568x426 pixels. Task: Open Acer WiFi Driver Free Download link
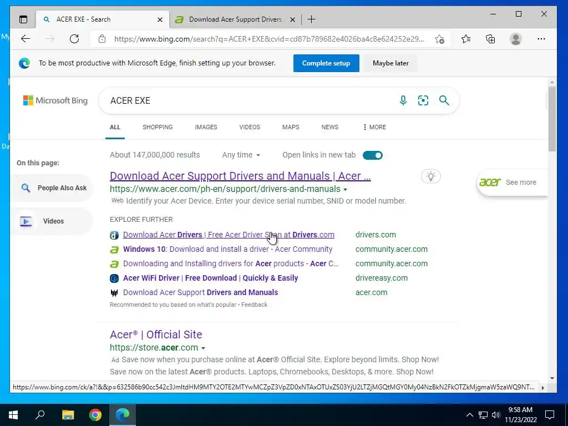(210, 278)
